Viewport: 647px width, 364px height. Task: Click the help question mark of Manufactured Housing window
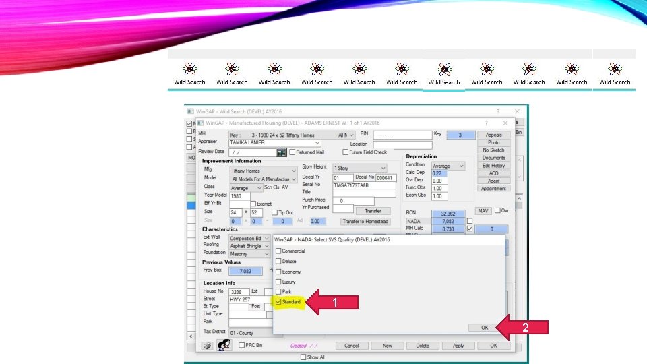pyautogui.click(x=486, y=123)
